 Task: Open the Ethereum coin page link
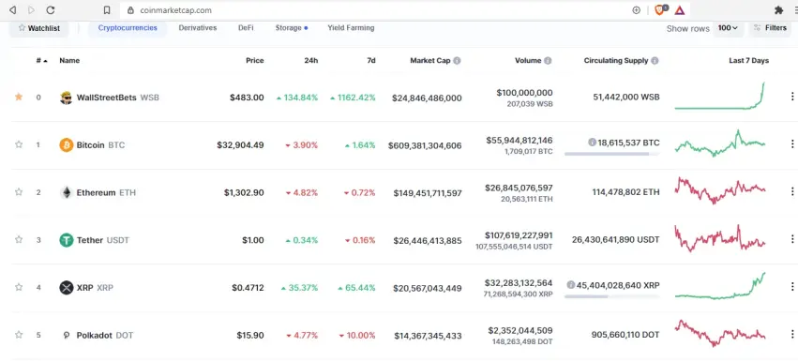point(106,192)
